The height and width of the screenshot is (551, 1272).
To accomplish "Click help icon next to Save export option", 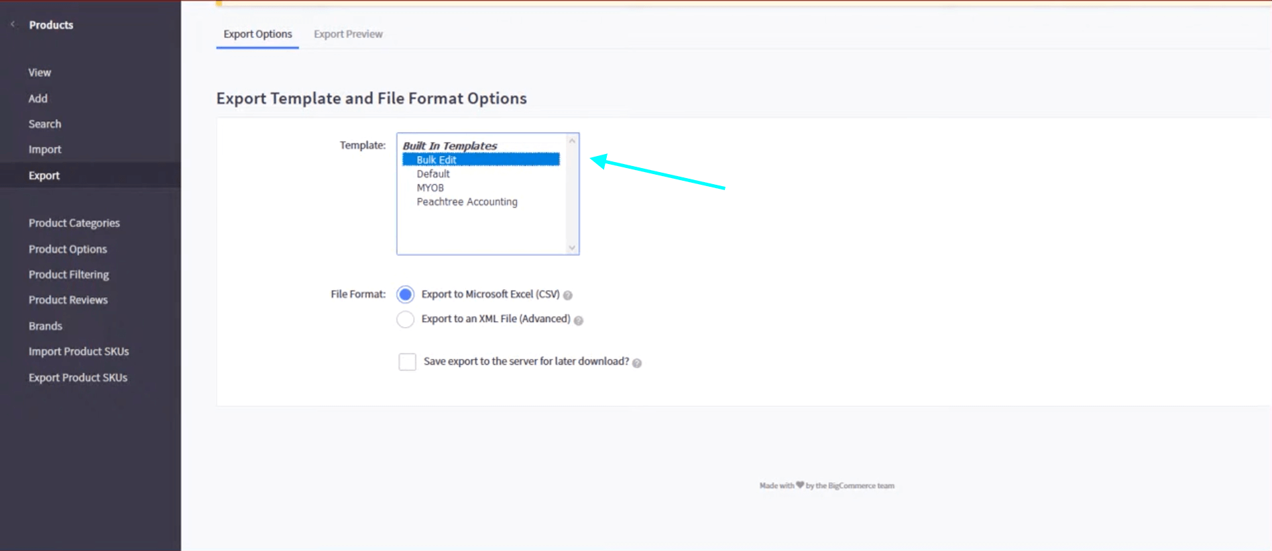I will click(x=637, y=363).
